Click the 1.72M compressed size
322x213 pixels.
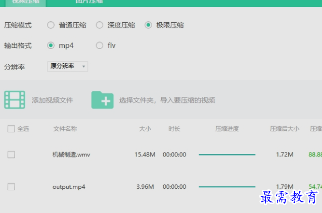tap(285, 154)
